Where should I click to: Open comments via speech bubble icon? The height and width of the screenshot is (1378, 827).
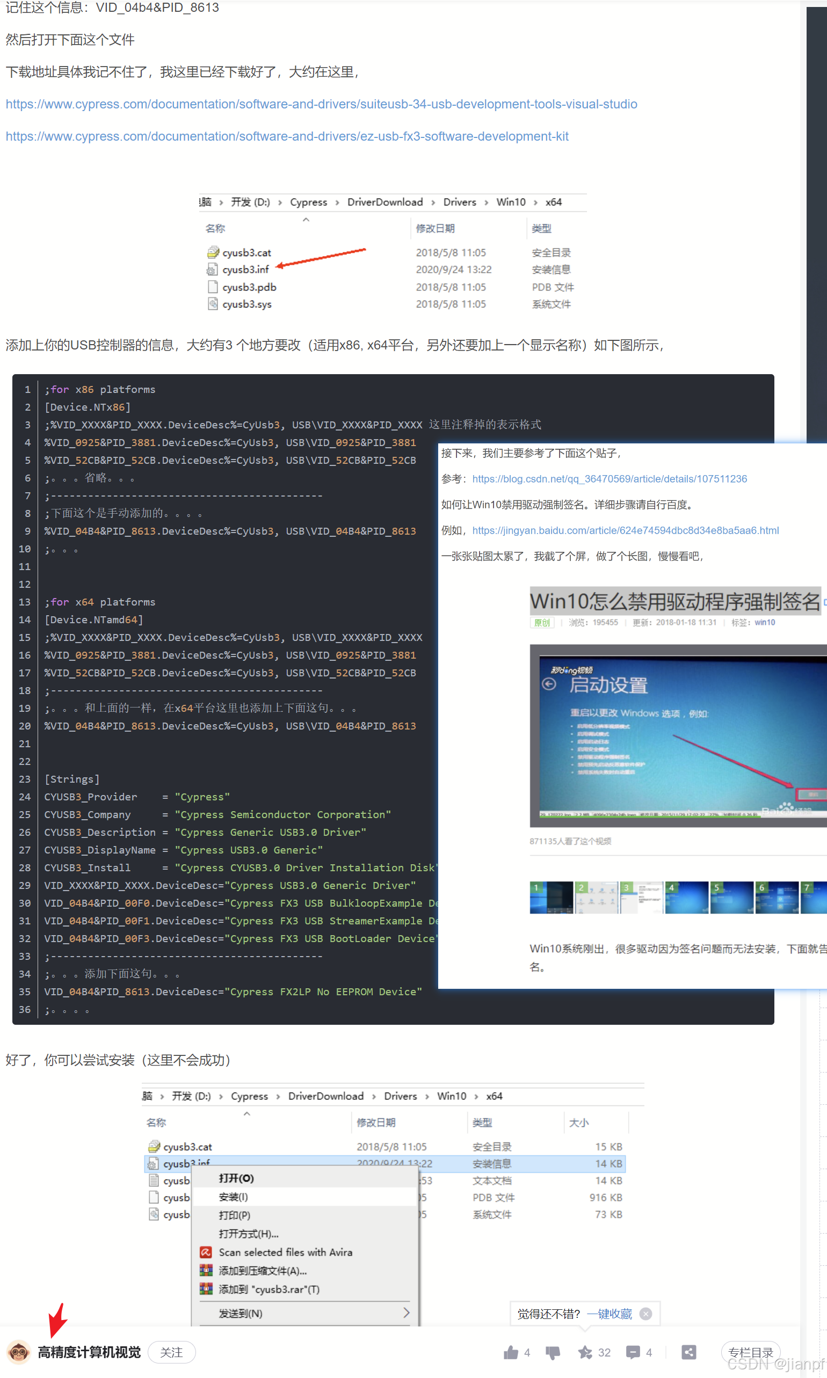(x=633, y=1352)
